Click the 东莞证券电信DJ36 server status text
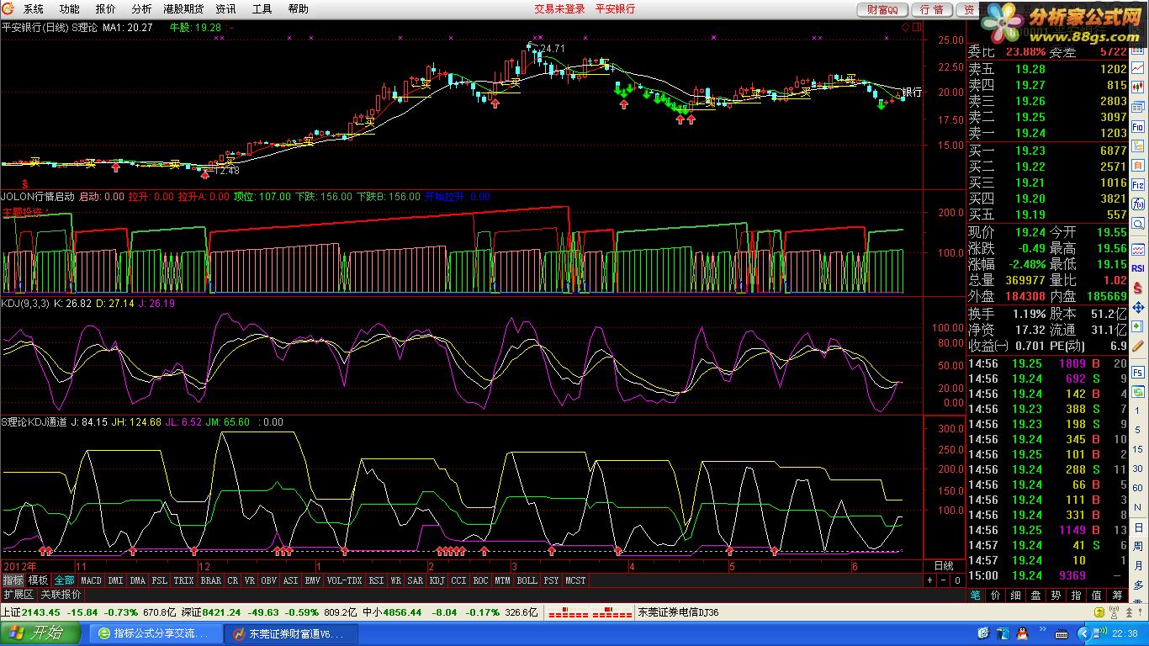 [679, 612]
